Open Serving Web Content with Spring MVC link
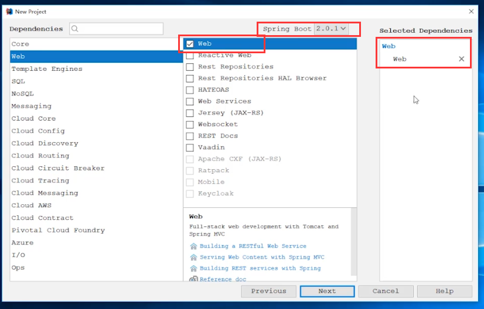The image size is (484, 309). (262, 257)
